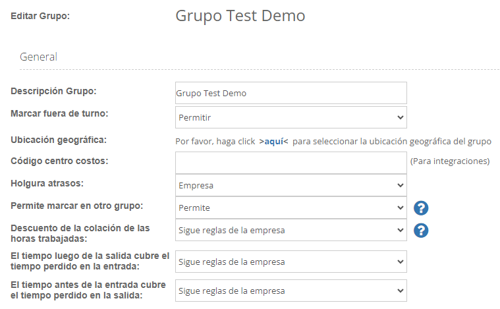Click the 'Grupo Test Demo' page title
500x309 pixels.
[x=240, y=16]
